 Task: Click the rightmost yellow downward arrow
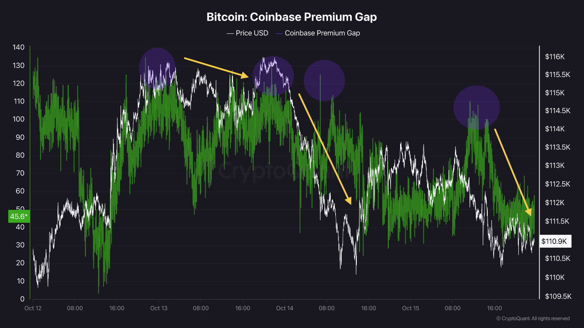click(x=513, y=172)
